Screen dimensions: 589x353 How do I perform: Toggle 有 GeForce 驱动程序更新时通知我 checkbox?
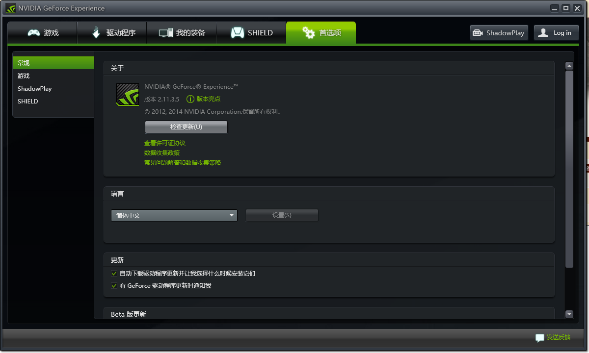(x=114, y=285)
